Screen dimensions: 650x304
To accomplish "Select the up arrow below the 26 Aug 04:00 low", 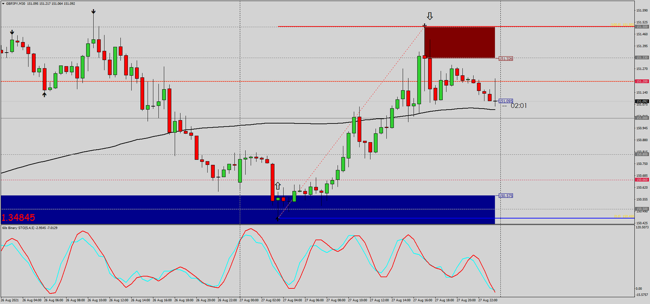I will [x=44, y=94].
